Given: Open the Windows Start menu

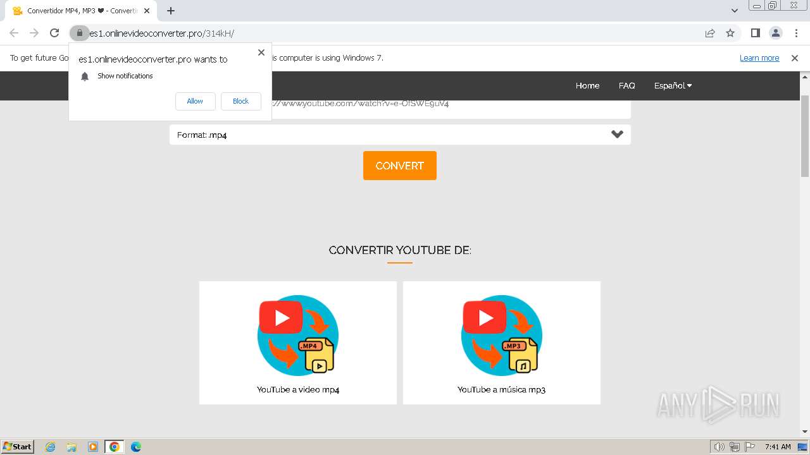Looking at the screenshot, I should pos(18,446).
